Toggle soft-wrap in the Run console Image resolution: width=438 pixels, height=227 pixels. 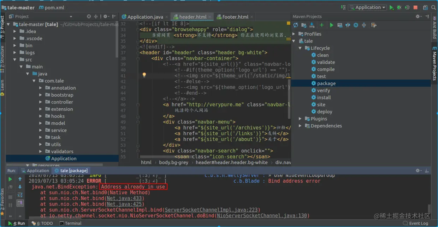click(x=20, y=195)
